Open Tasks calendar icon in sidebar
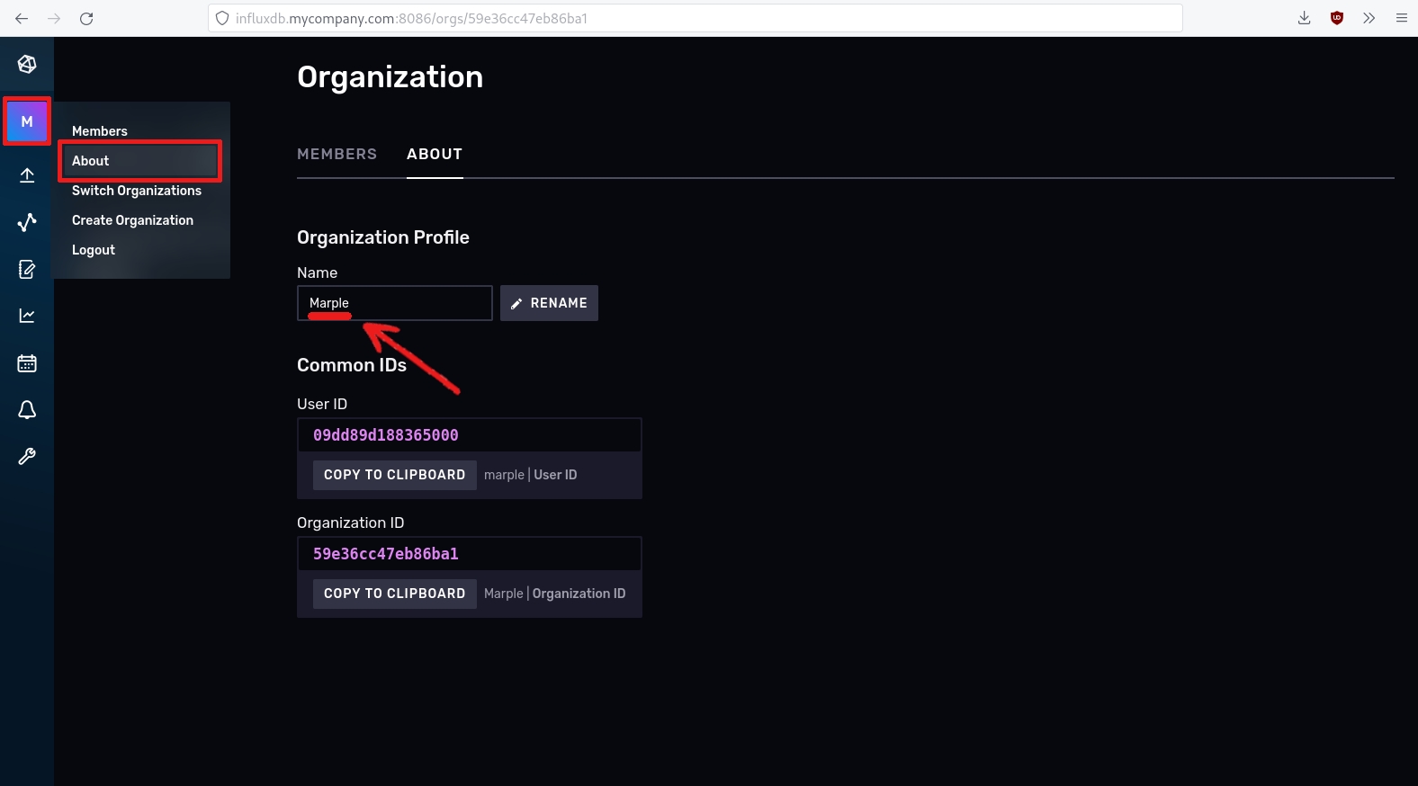The height and width of the screenshot is (786, 1418). pyautogui.click(x=27, y=363)
